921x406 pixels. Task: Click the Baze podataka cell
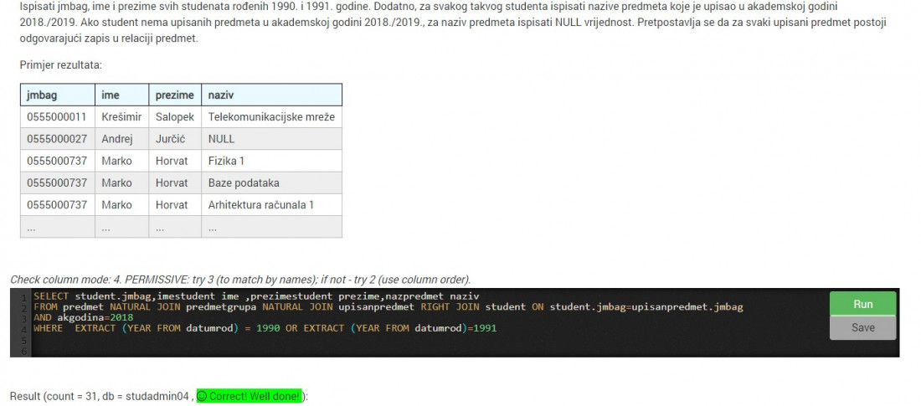[271, 182]
